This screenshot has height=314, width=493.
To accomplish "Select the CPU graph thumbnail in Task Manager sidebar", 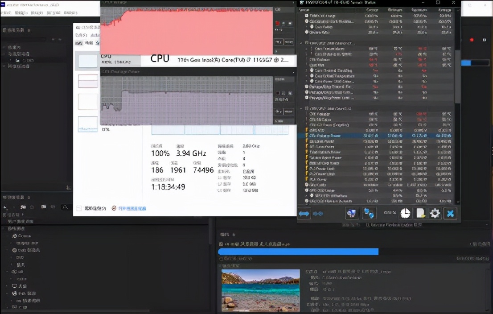I will [88, 61].
